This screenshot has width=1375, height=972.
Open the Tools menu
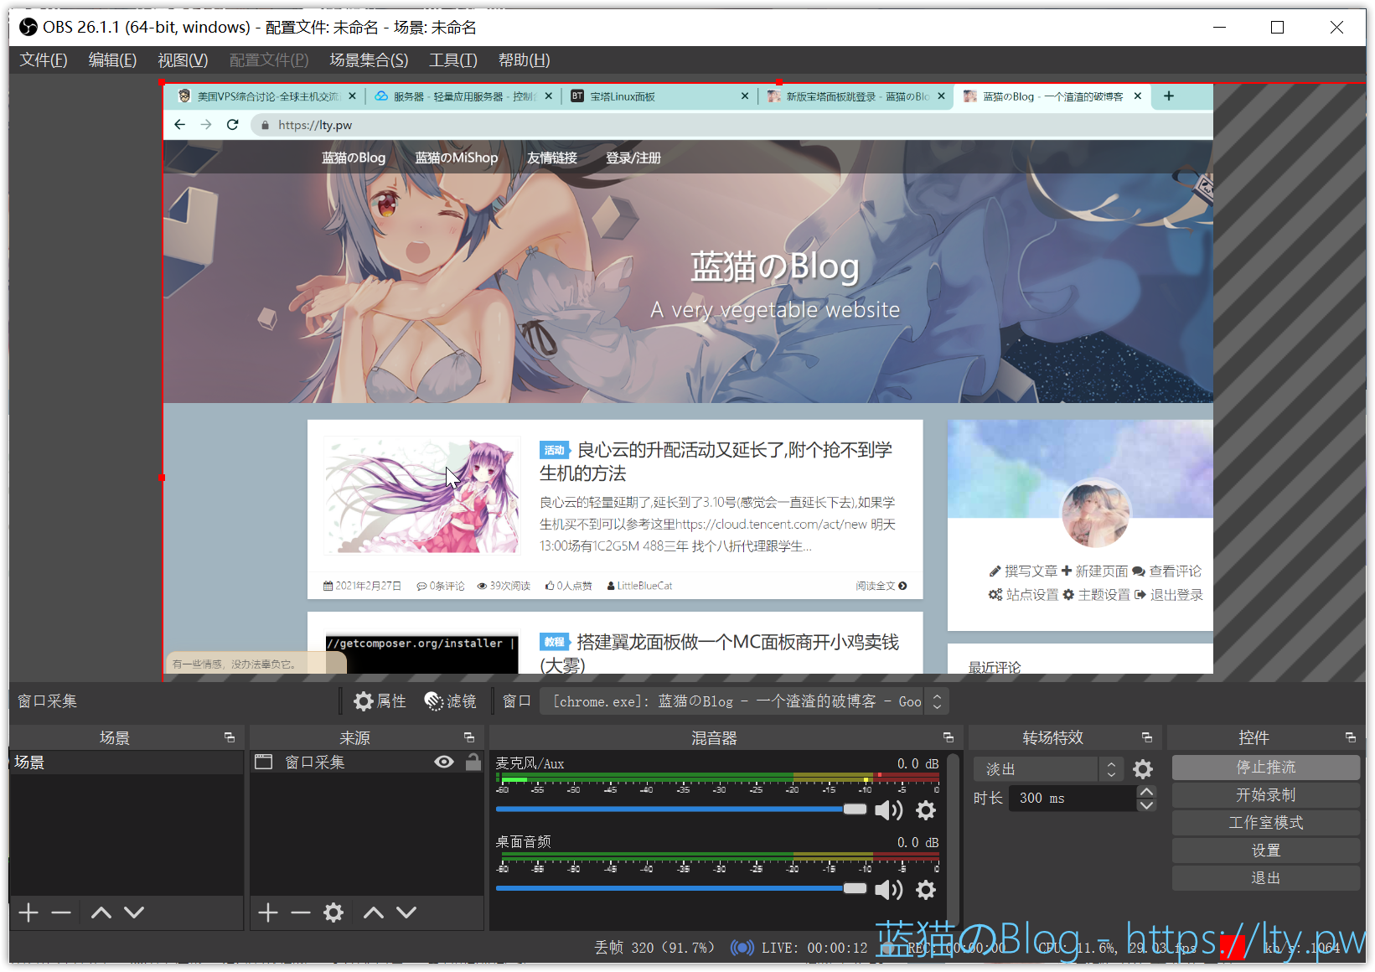(452, 60)
